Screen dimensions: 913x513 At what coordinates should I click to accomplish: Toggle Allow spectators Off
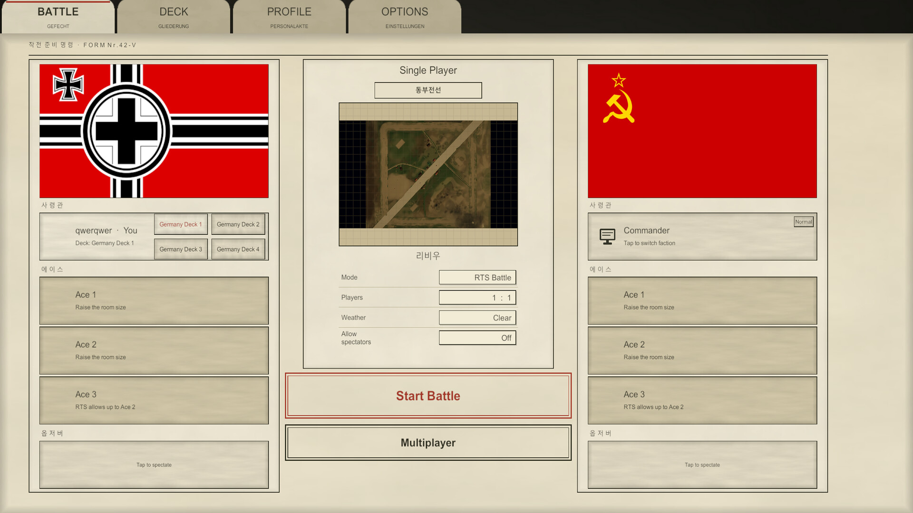(477, 338)
